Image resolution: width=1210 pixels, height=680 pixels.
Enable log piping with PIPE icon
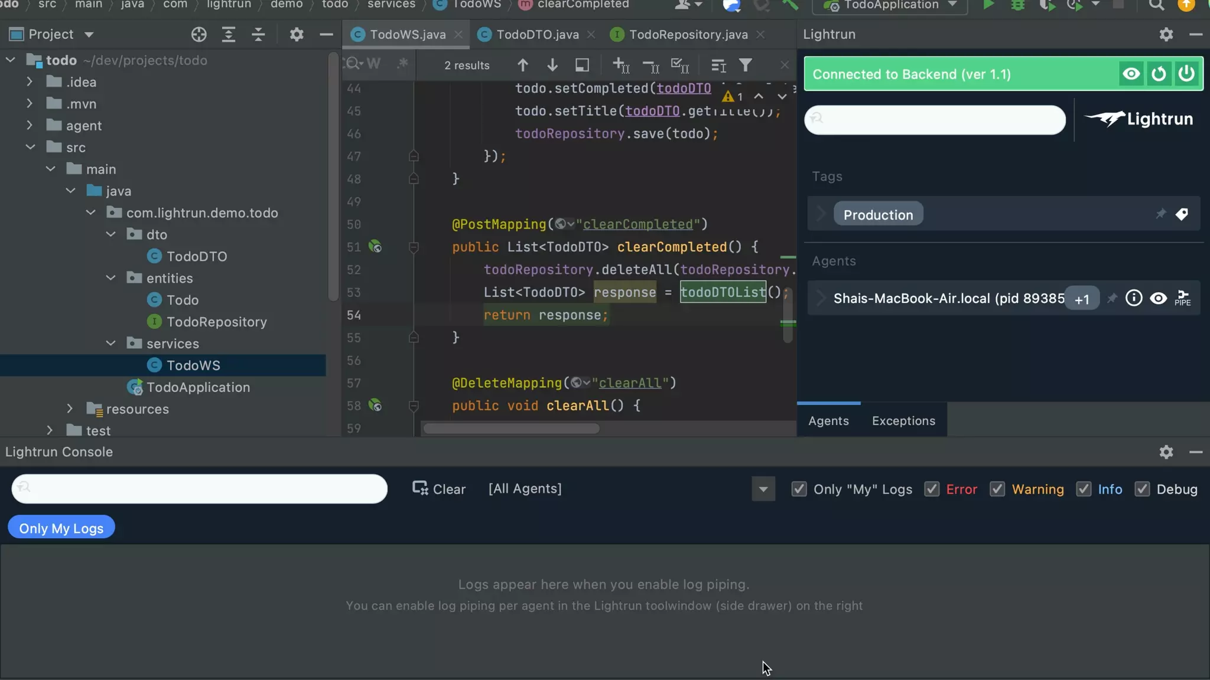tap(1183, 298)
